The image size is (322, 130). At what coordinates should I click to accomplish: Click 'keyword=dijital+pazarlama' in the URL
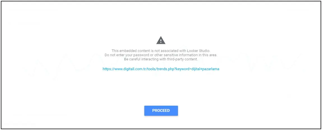197,69
